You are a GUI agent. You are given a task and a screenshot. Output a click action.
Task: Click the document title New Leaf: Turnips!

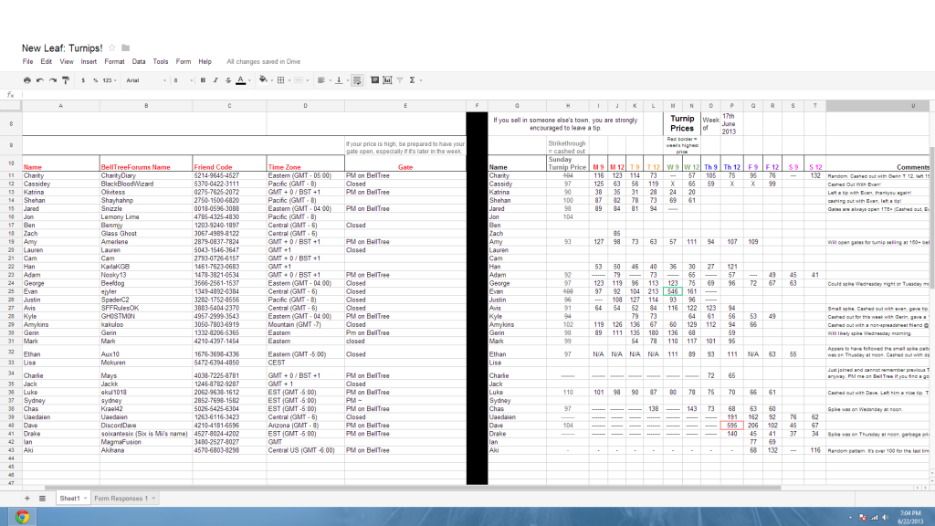[62, 47]
